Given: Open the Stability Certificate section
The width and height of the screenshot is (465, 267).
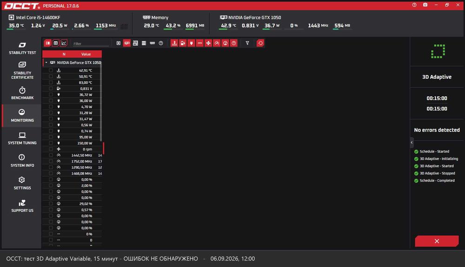Looking at the screenshot, I should pyautogui.click(x=22, y=71).
